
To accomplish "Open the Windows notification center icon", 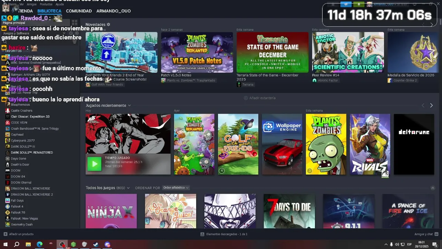I will [x=435, y=245].
